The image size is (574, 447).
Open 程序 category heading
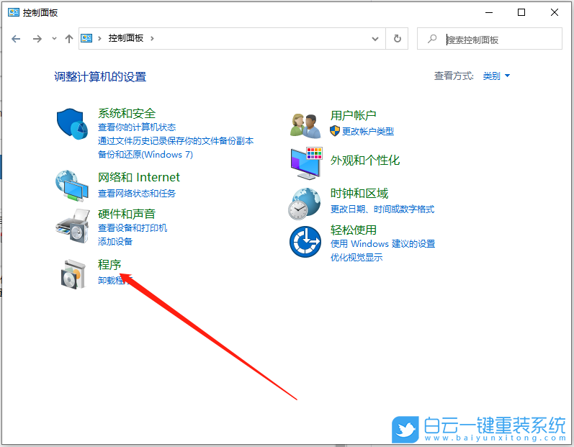coord(109,264)
